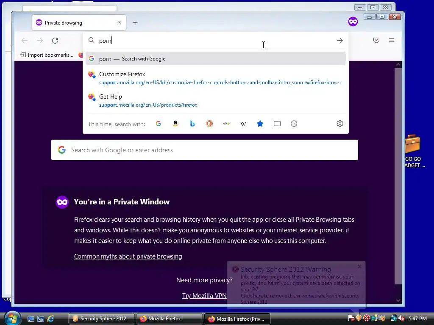Click the page's vertical scrollbar
The width and height of the screenshot is (434, 325).
(x=398, y=176)
